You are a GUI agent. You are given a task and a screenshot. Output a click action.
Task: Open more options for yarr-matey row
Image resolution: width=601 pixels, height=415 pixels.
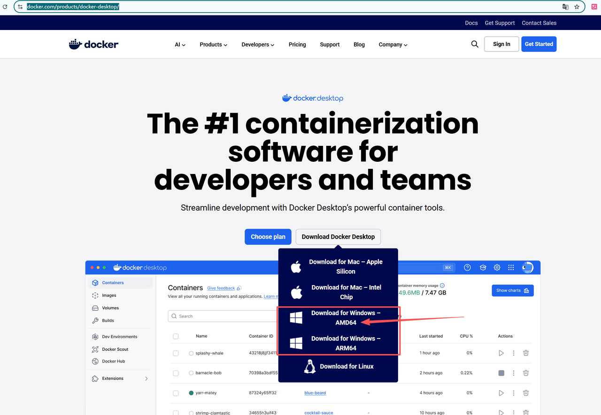(x=514, y=393)
